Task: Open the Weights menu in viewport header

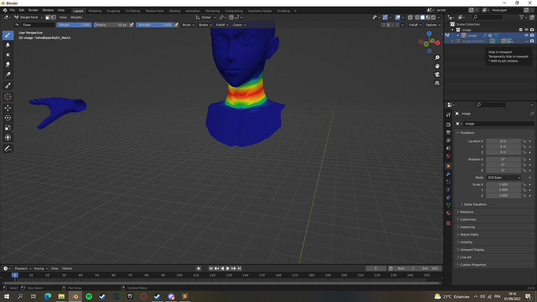Action: pos(76,17)
